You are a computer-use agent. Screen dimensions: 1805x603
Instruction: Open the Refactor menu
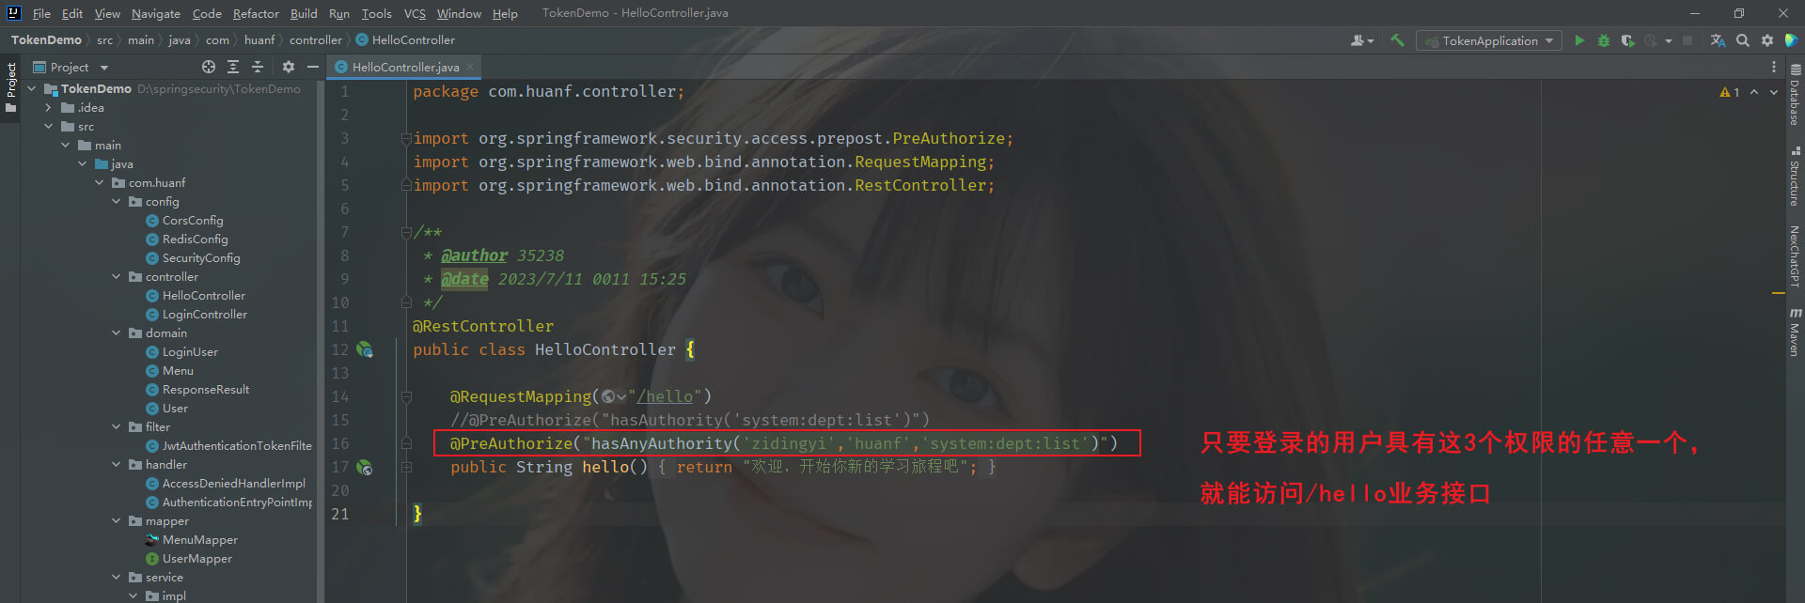(x=256, y=13)
